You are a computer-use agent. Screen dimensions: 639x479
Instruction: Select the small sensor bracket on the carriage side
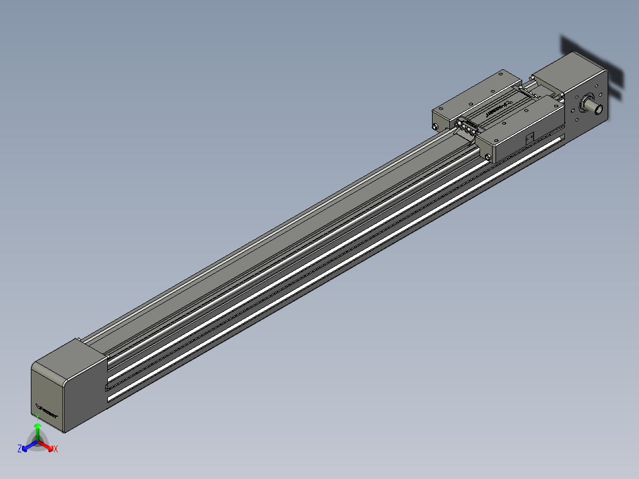click(529, 138)
